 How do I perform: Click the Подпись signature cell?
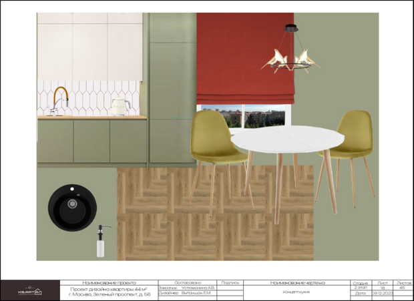pos(230,282)
